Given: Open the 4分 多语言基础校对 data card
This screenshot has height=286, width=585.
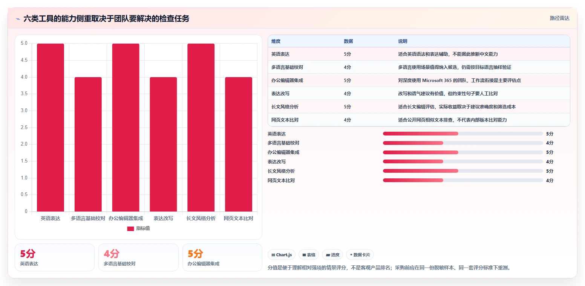Looking at the screenshot, I should pos(138,257).
